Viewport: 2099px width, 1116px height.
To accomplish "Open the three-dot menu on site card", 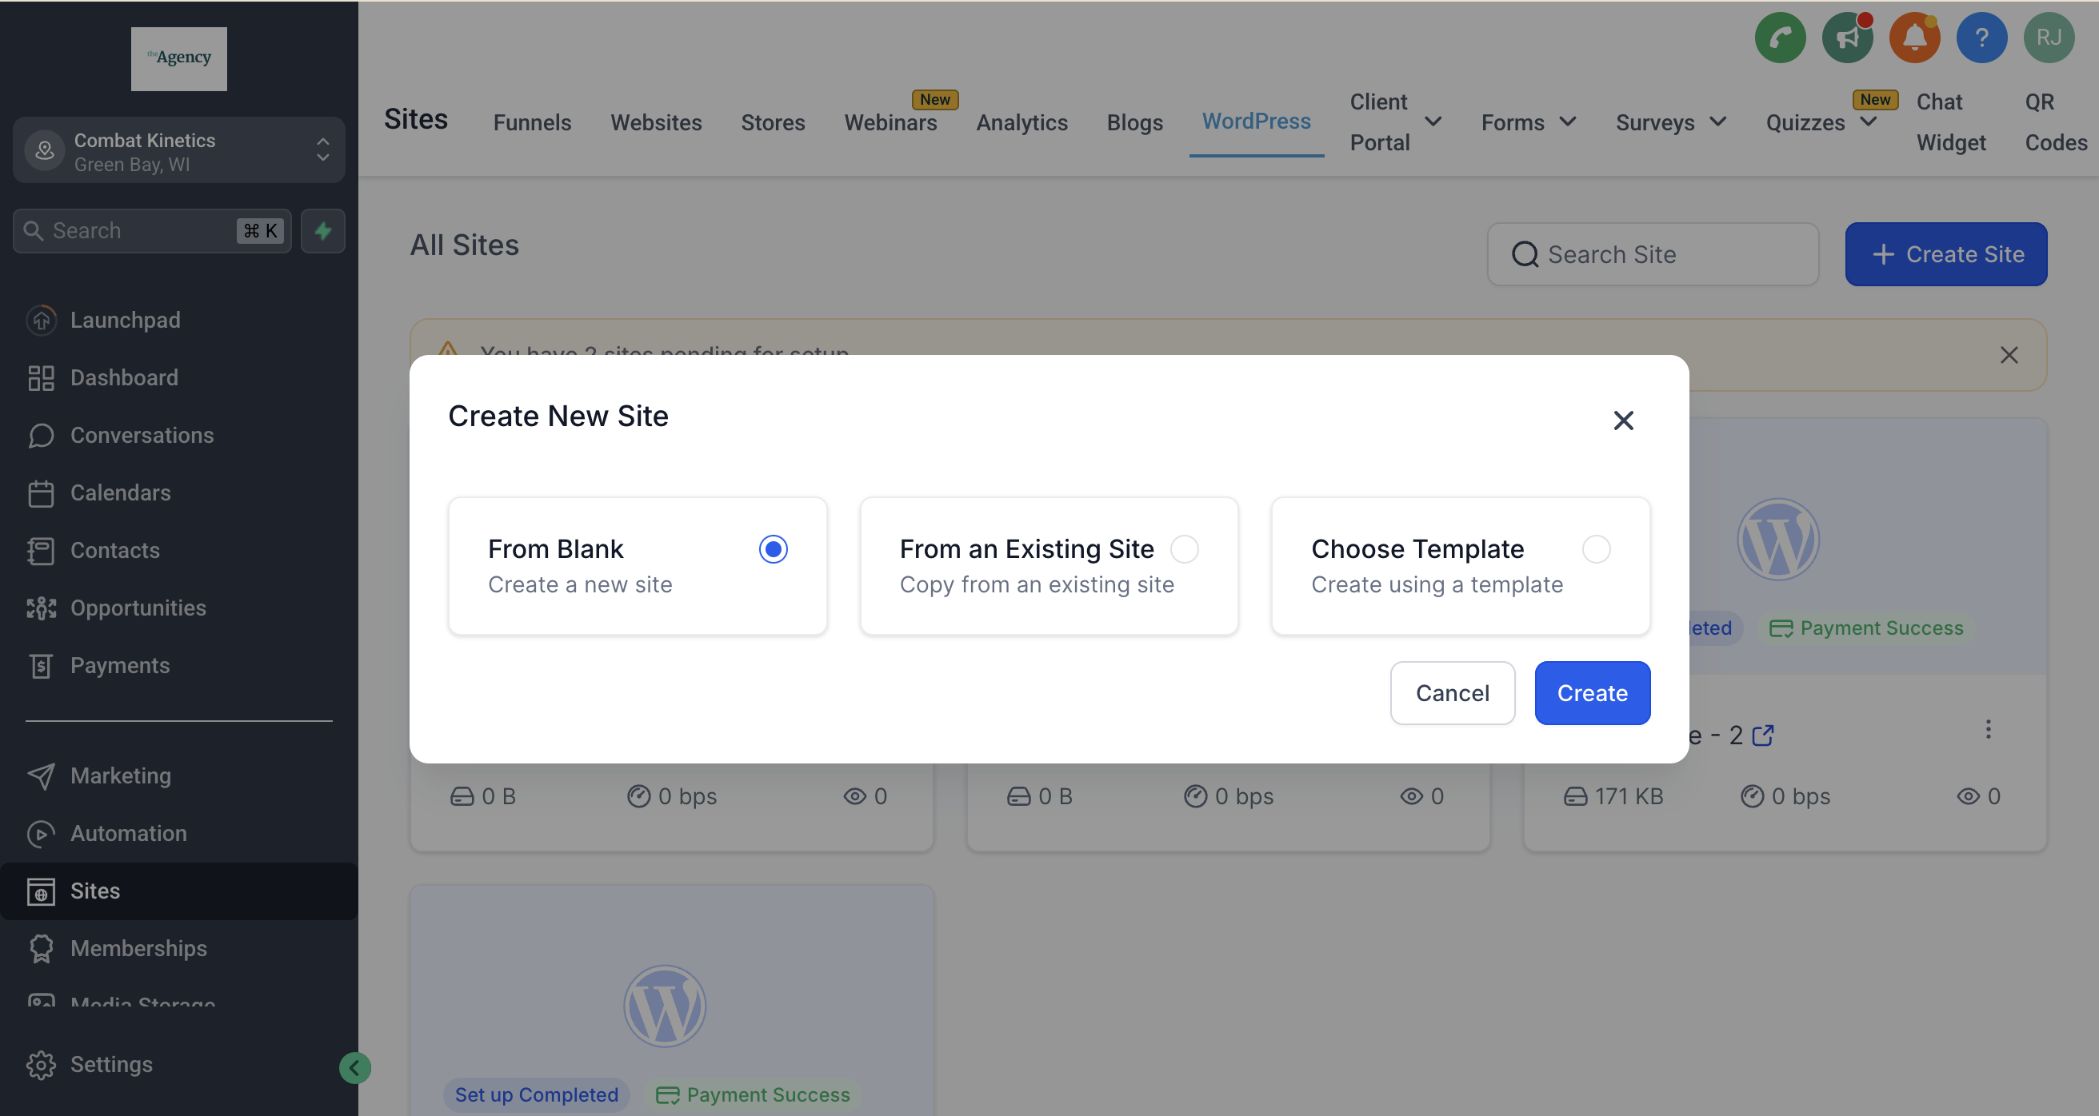I will [x=1987, y=729].
